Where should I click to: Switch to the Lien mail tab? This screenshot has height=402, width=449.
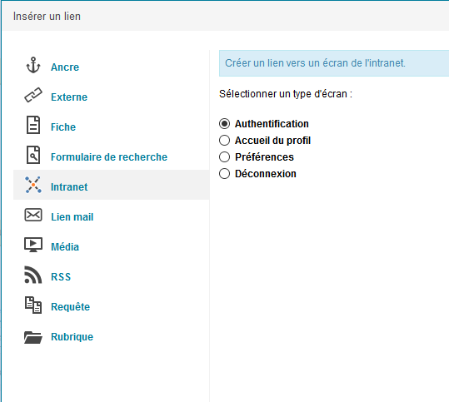[72, 217]
